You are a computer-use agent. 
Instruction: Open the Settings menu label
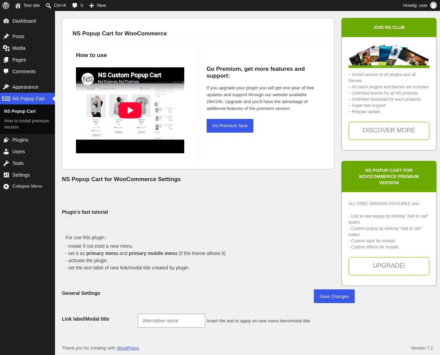(21, 175)
